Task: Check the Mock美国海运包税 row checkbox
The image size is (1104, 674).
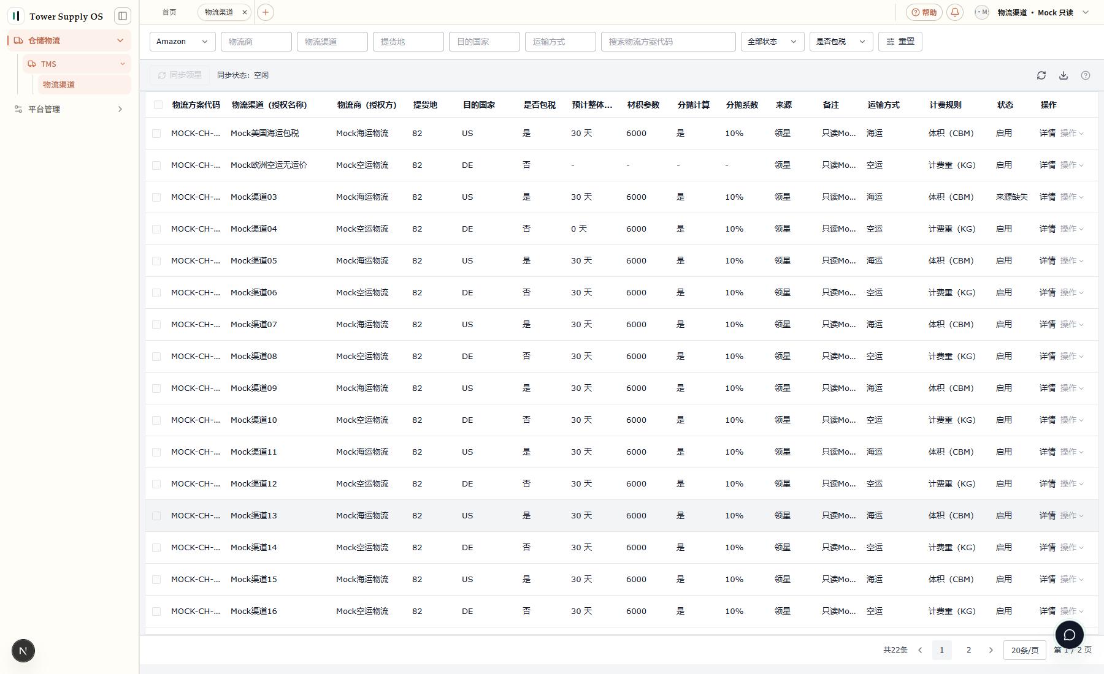Action: click(156, 134)
